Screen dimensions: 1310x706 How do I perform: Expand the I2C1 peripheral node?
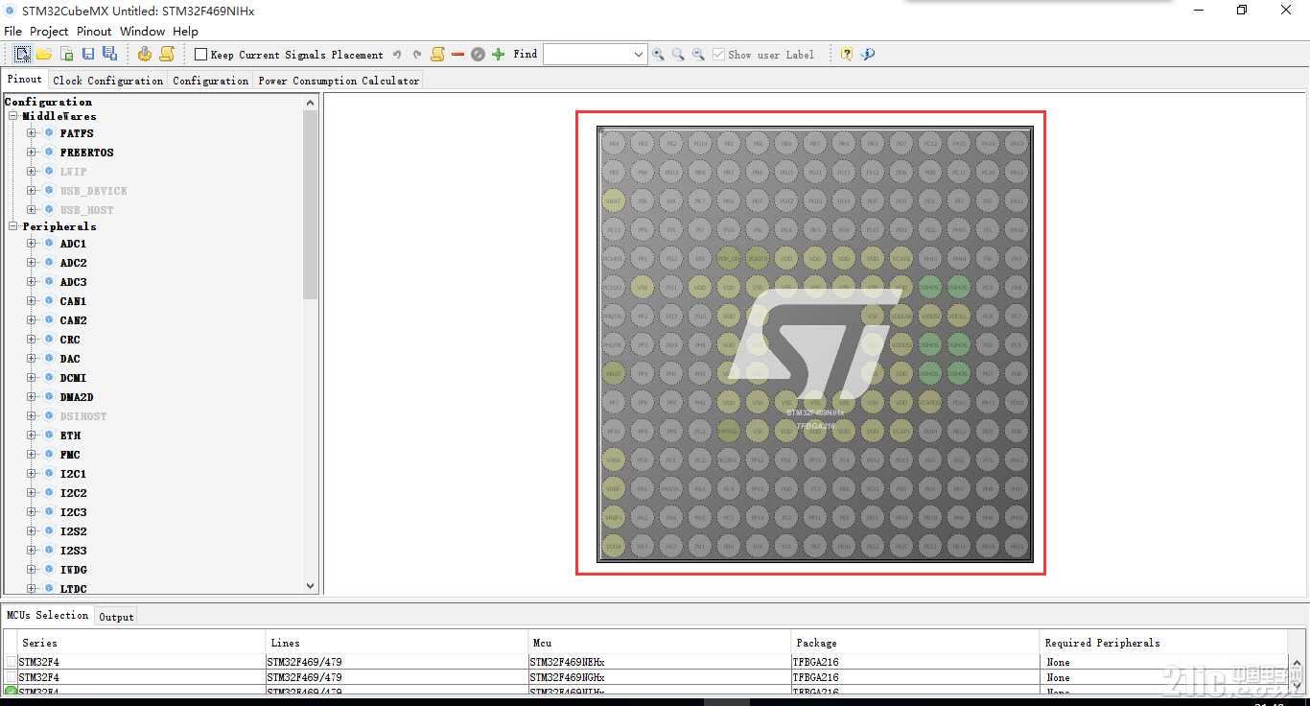pos(32,474)
